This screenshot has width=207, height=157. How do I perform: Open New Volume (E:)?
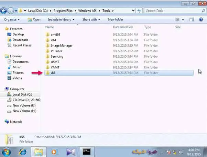point(24,106)
